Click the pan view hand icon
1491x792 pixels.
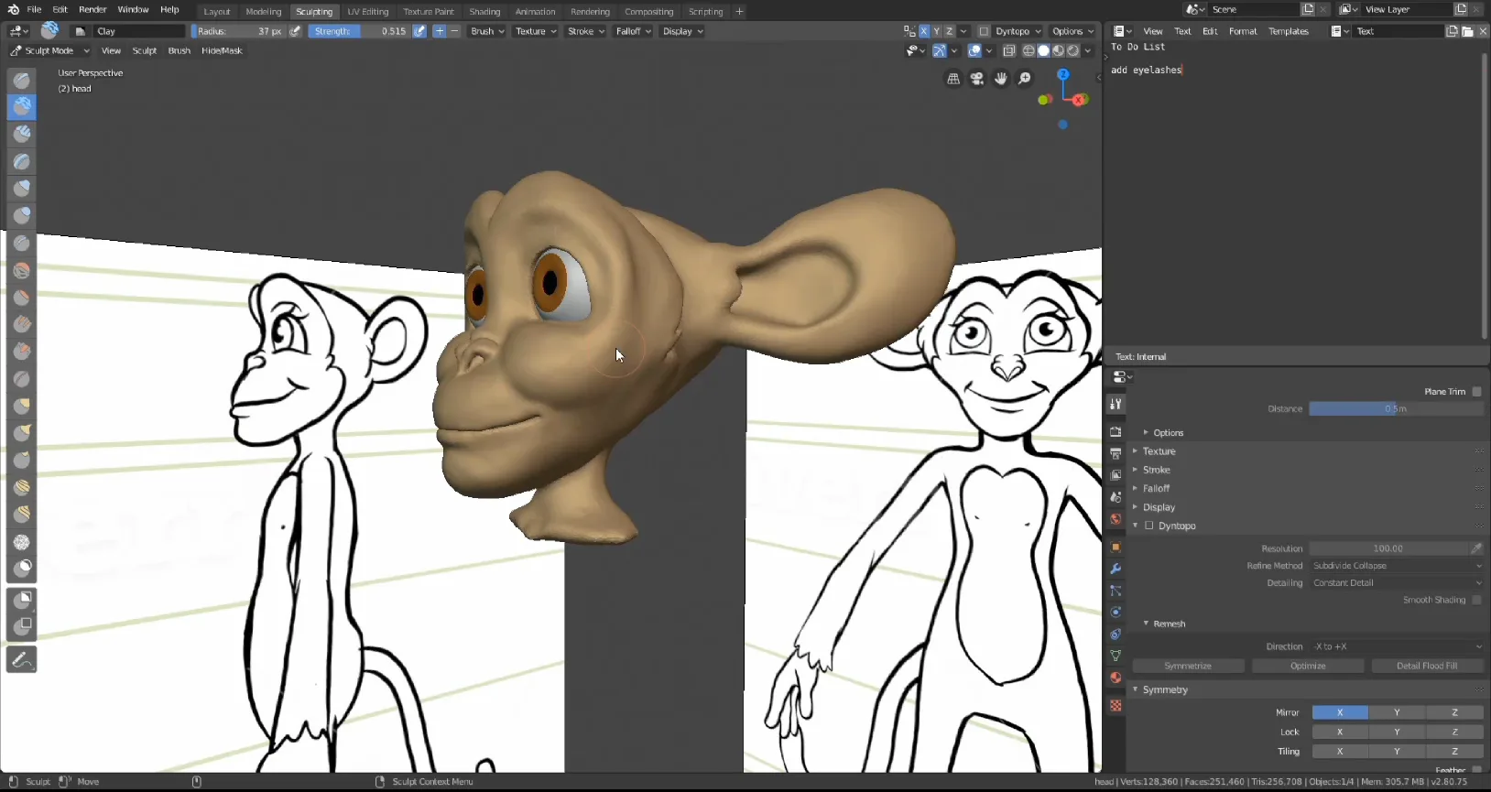(1001, 79)
